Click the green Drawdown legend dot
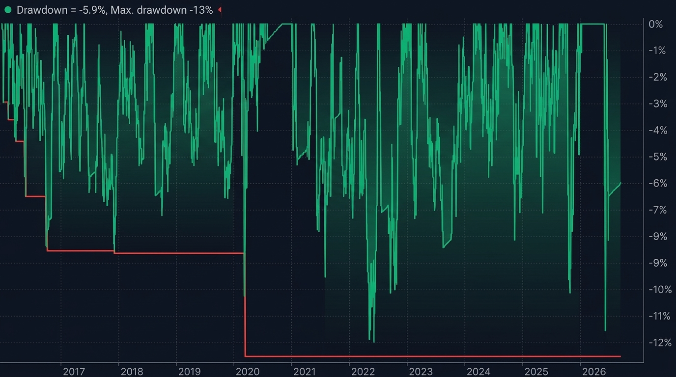 (8, 10)
